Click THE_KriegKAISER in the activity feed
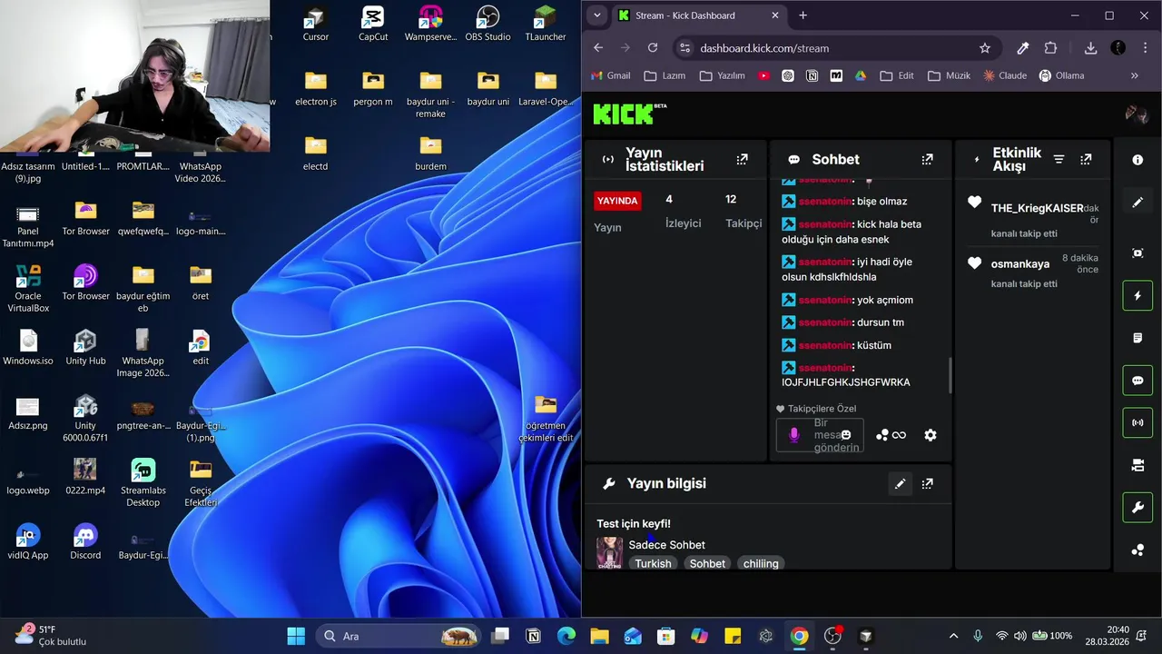 pos(1037,208)
